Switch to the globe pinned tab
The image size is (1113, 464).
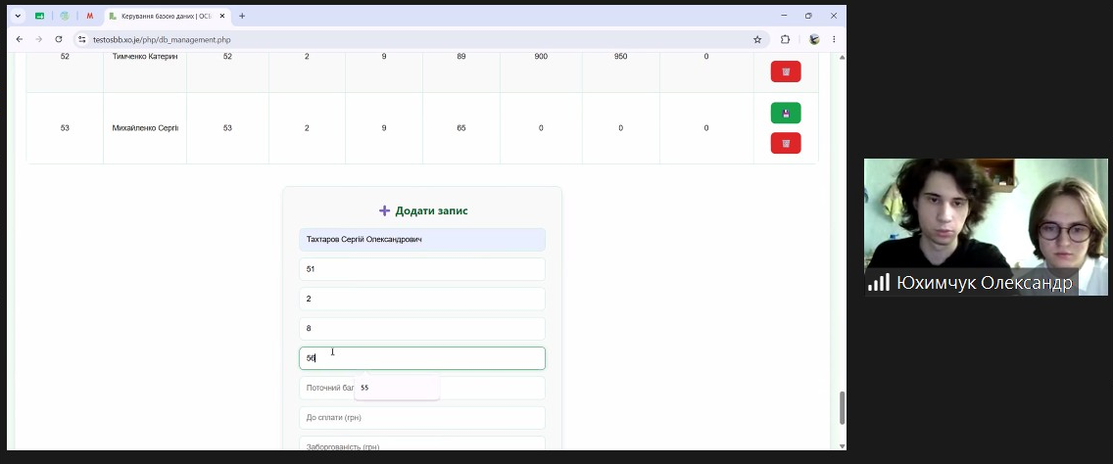[x=65, y=16]
